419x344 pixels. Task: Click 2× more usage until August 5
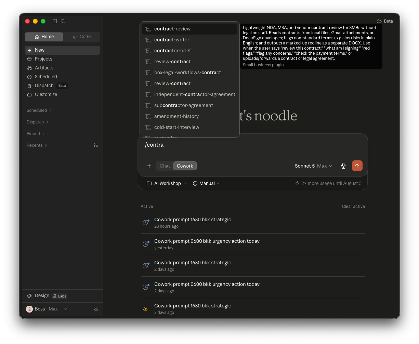click(x=328, y=183)
